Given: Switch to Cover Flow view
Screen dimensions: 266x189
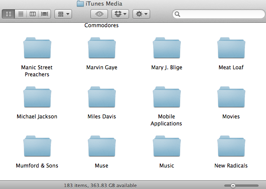Looking at the screenshot, I should point(44,14).
